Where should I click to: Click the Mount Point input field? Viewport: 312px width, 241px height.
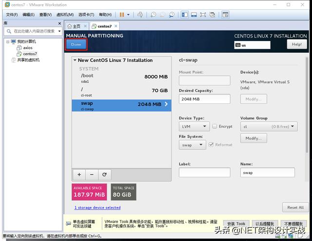coord(205,80)
